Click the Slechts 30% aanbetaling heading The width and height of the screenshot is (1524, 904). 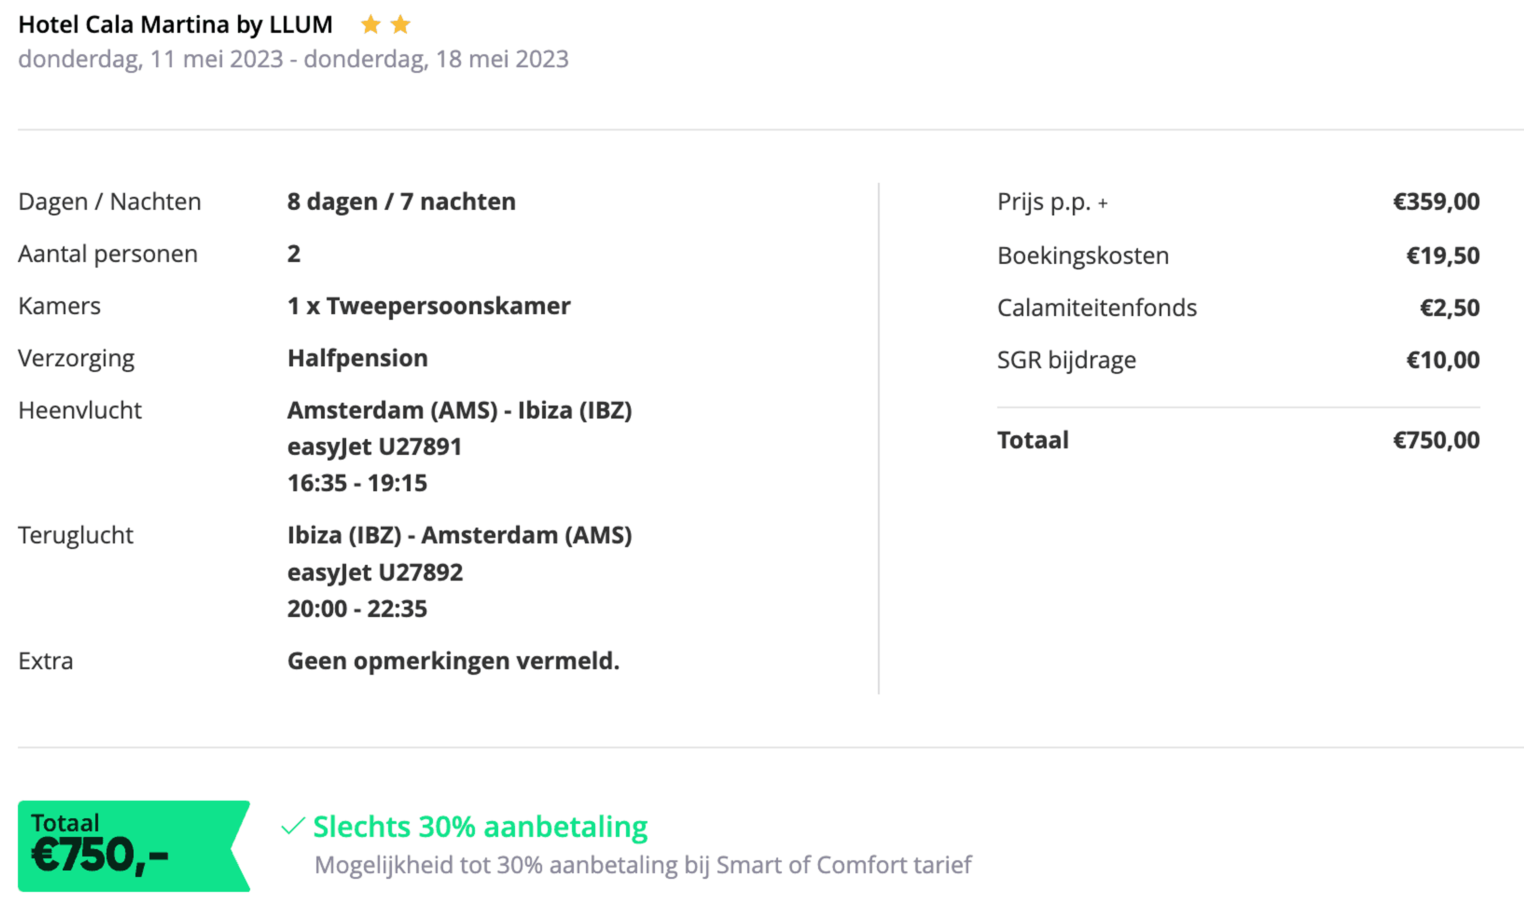pos(480,827)
